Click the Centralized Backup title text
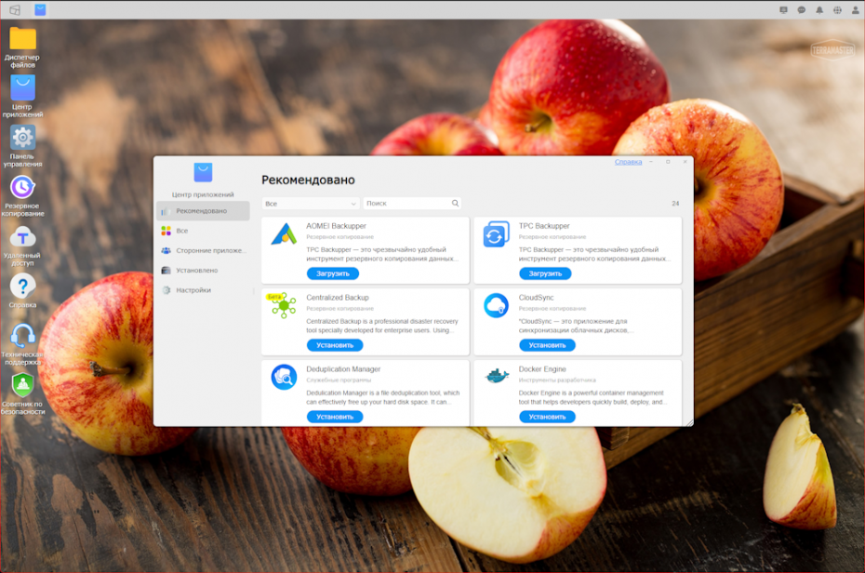Viewport: 865px width, 573px height. point(338,298)
